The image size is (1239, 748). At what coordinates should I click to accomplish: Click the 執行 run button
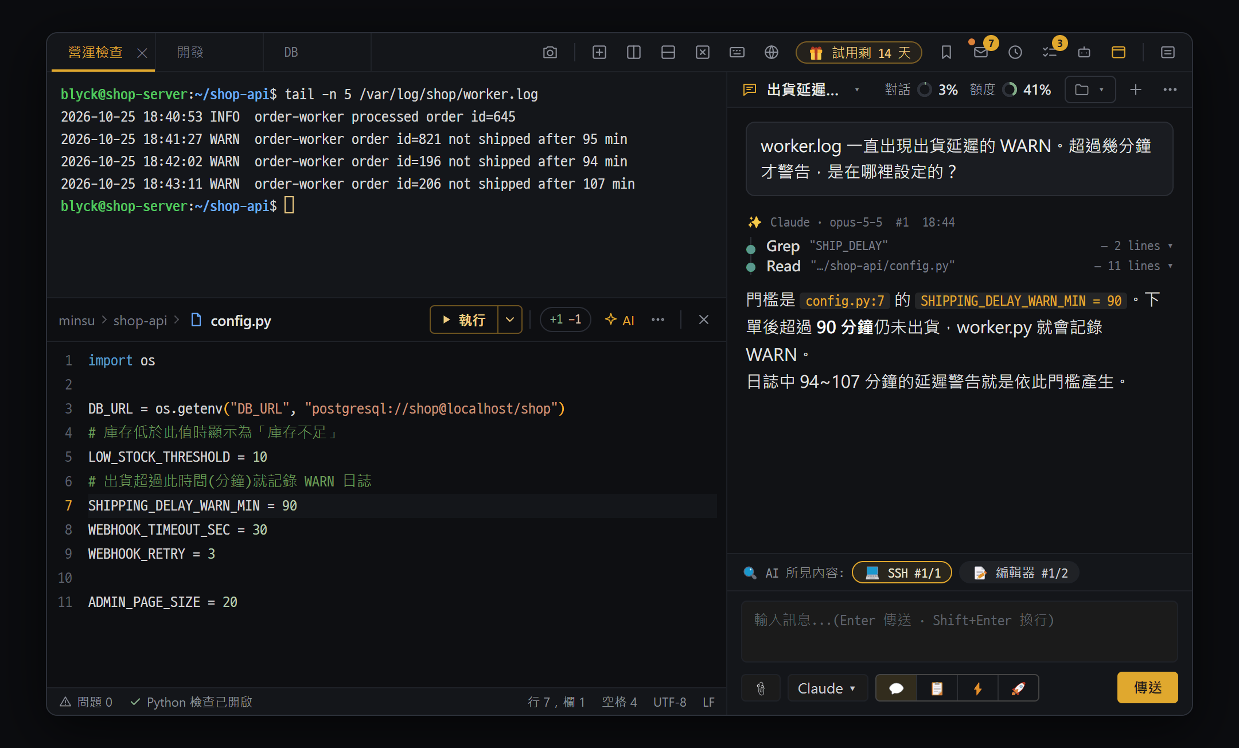464,320
